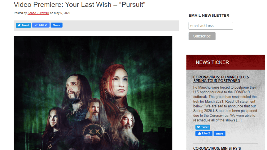Tweet the Your Last Wish video premiere article

(23, 25)
